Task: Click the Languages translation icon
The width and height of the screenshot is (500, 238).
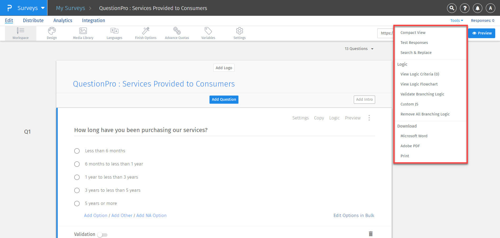Action: (114, 31)
